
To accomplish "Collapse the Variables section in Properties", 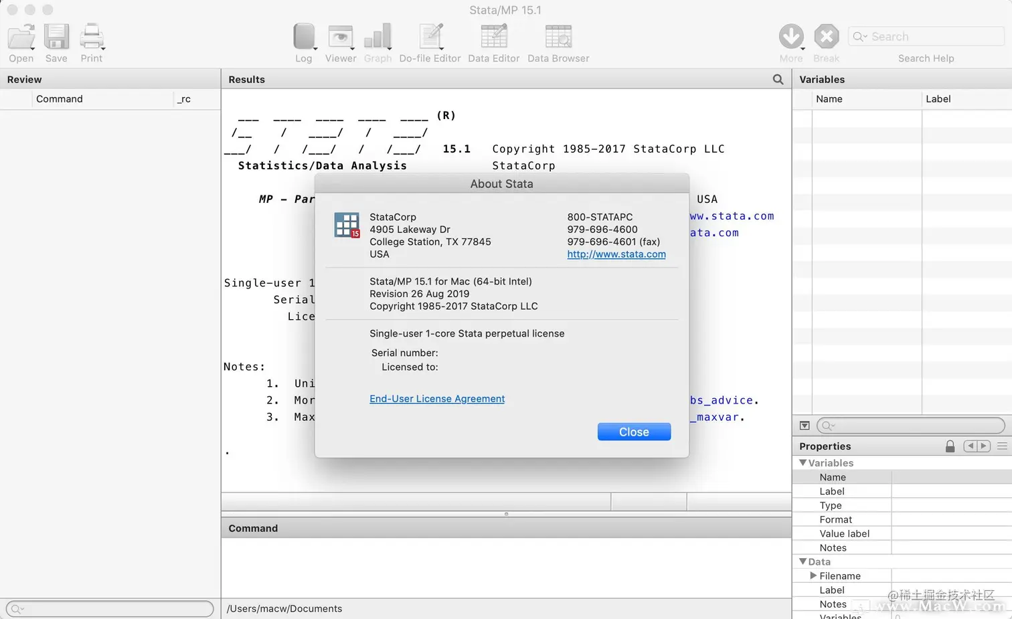I will tap(803, 462).
